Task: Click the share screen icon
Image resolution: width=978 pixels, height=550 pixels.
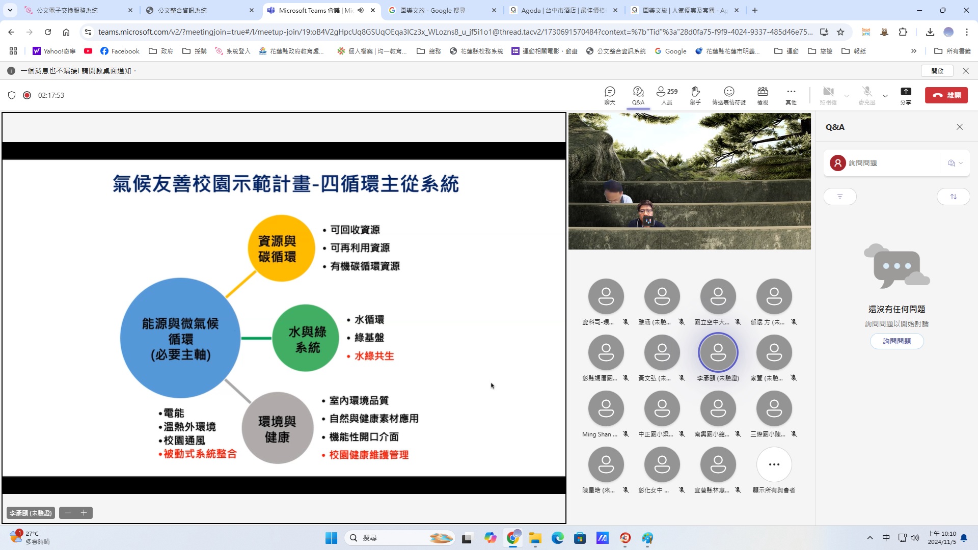Action: tap(906, 95)
